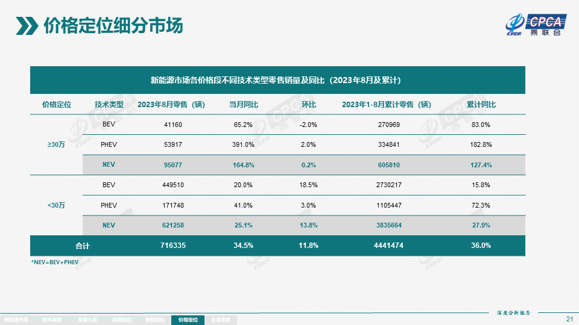This screenshot has width=579, height=325.
Task: Click the <30万 price category cell
Action: tap(56, 205)
